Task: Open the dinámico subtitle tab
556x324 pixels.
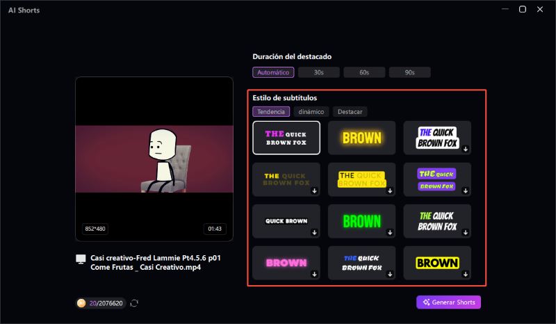Action: coord(311,112)
